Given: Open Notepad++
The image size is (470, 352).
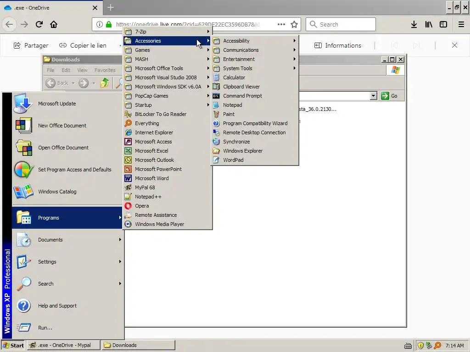Looking at the screenshot, I should click(x=168, y=197).
